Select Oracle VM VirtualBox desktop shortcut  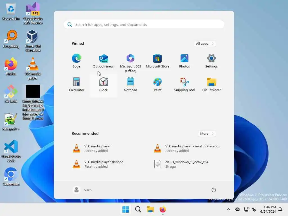[x=33, y=41]
